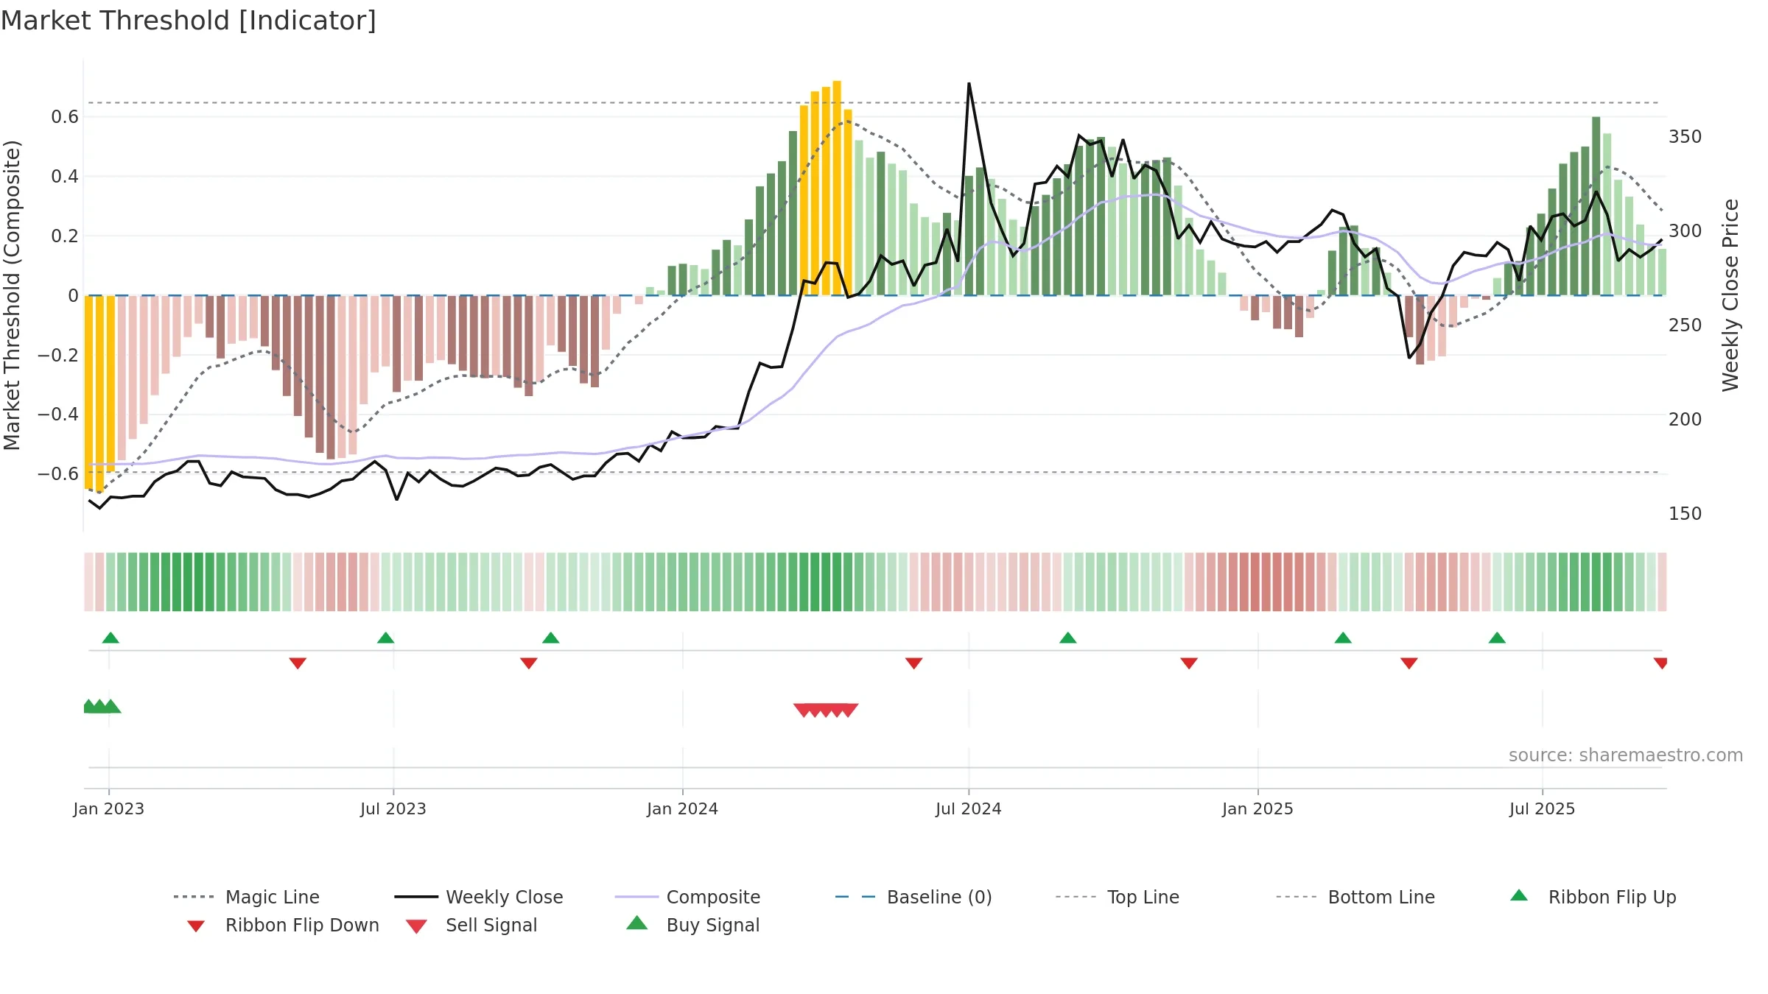Click the yellow negative bars at Jan 2023
1768x994 pixels.
[100, 393]
